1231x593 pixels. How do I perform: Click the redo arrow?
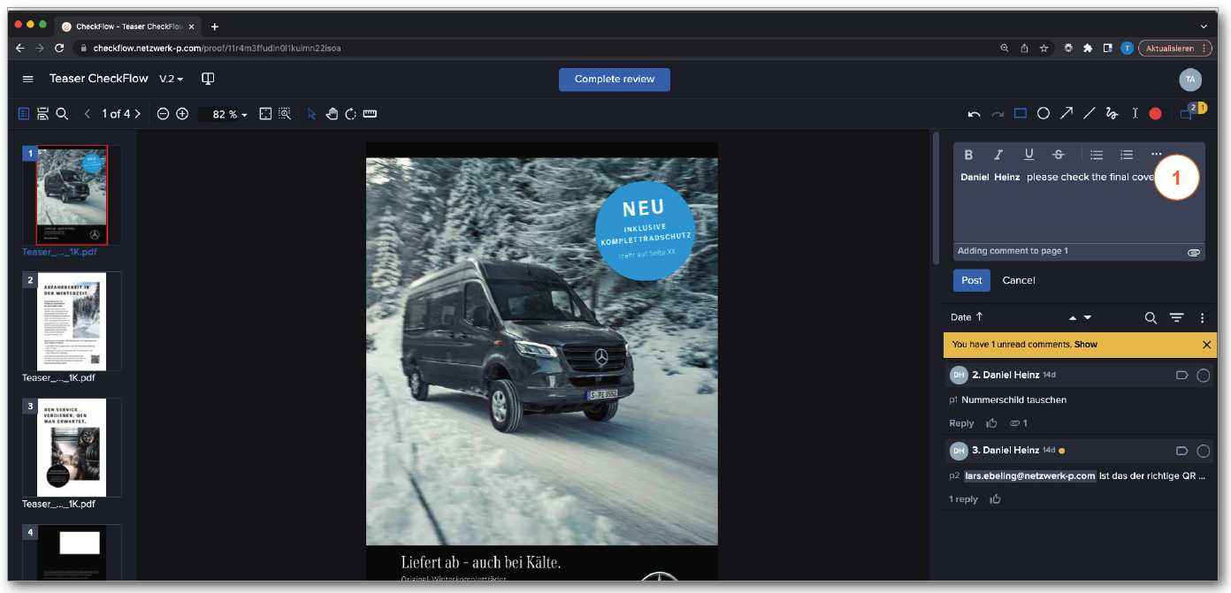(998, 114)
